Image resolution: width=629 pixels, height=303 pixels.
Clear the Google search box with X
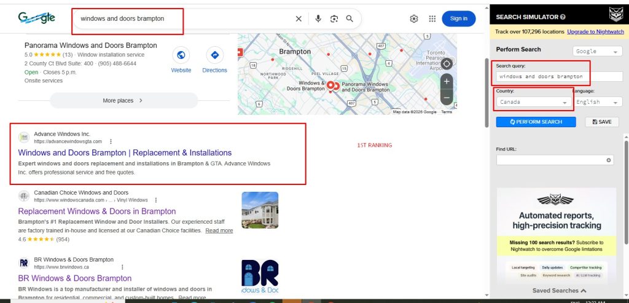click(x=299, y=18)
